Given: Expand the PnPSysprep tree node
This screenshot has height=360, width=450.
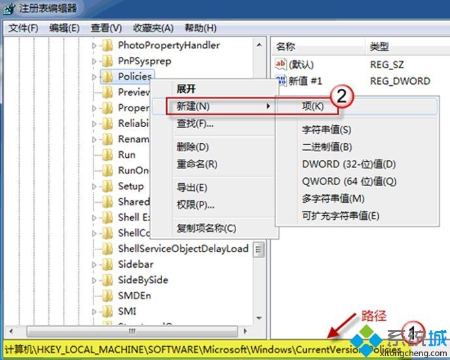Looking at the screenshot, I should point(94,61).
